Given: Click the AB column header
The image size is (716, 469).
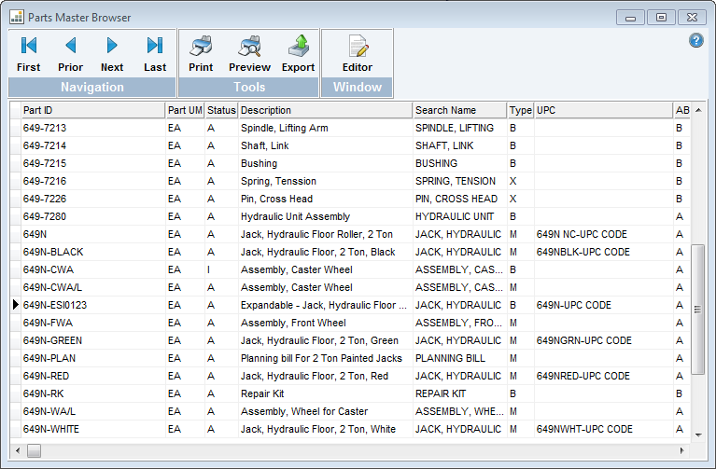Looking at the screenshot, I should coord(682,110).
